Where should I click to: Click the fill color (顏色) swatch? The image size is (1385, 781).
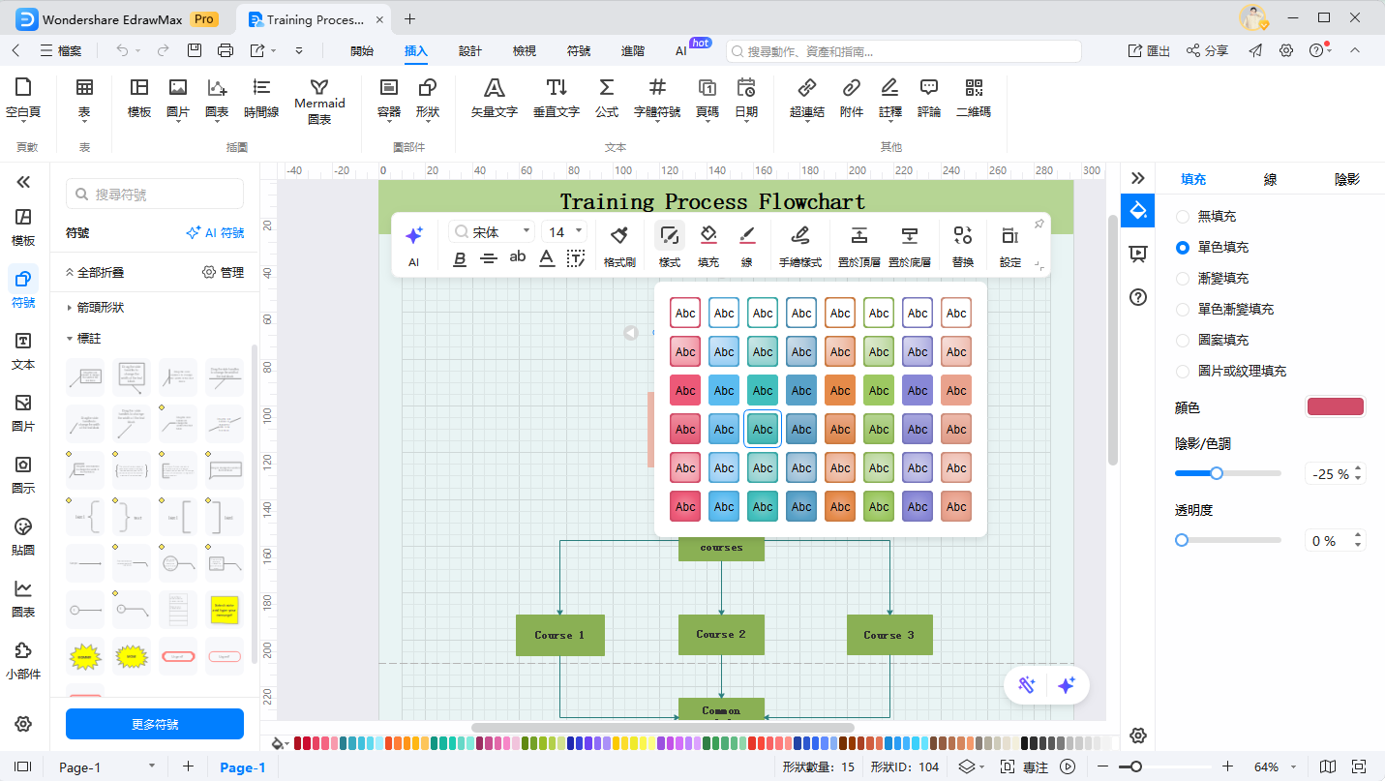[x=1335, y=406]
